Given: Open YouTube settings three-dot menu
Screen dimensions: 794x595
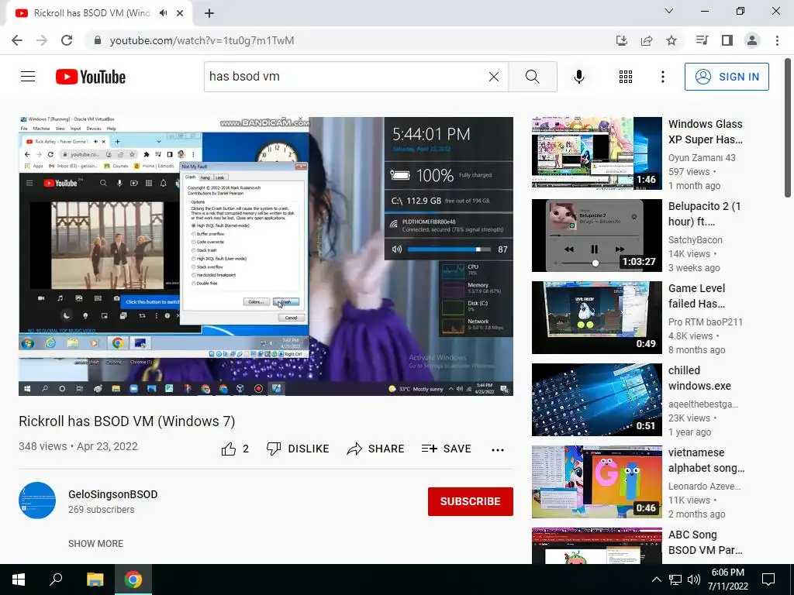Looking at the screenshot, I should 662,77.
